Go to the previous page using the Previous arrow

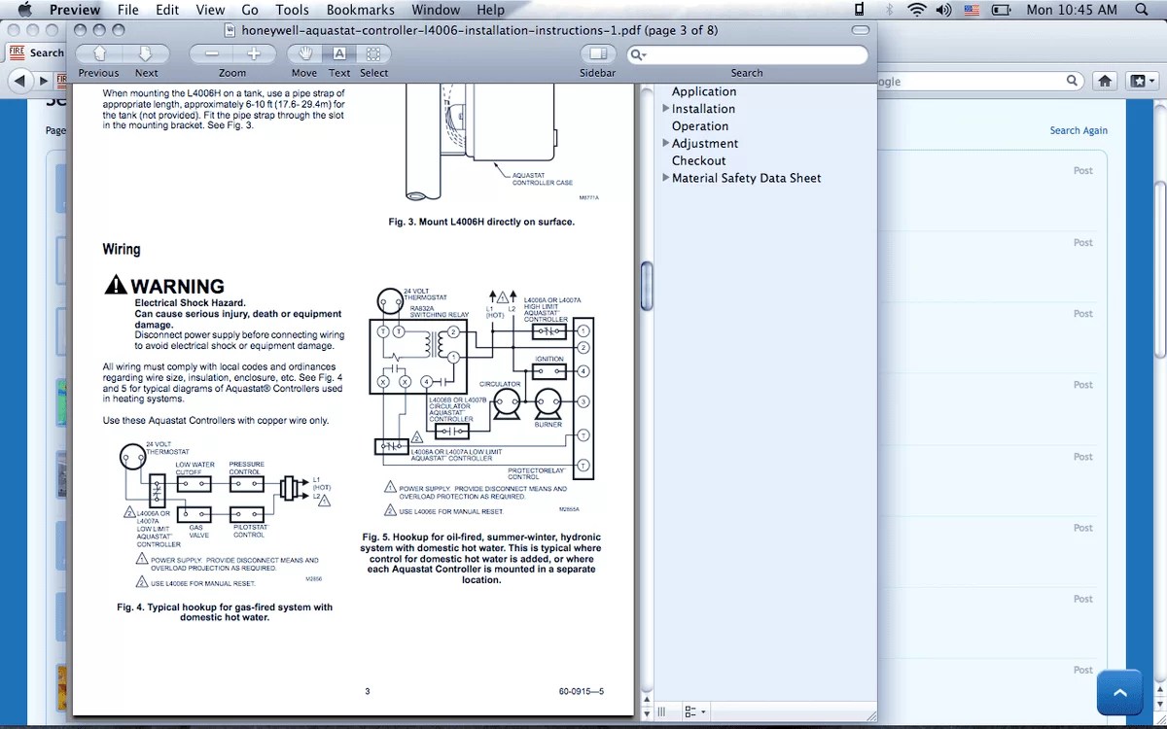click(x=99, y=54)
